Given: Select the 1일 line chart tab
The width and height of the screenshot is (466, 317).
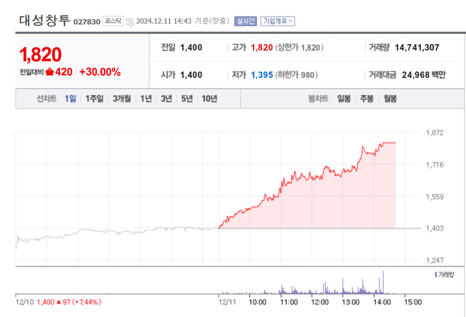Looking at the screenshot, I should point(71,99).
